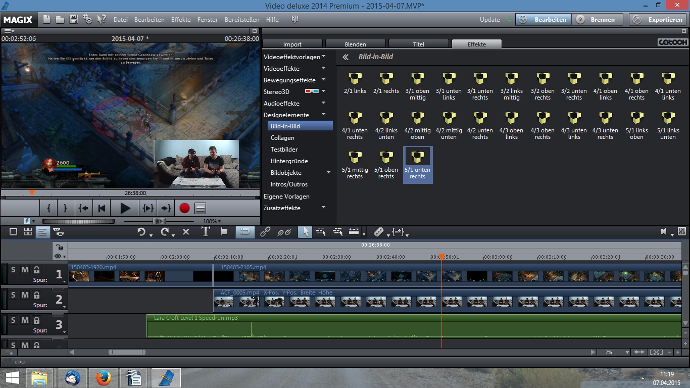Undo the last action in timeline toolbar
The height and width of the screenshot is (388, 690).
pyautogui.click(x=141, y=232)
